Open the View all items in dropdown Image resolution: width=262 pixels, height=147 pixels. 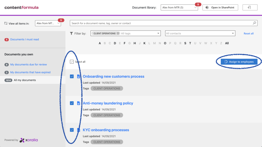[48, 23]
